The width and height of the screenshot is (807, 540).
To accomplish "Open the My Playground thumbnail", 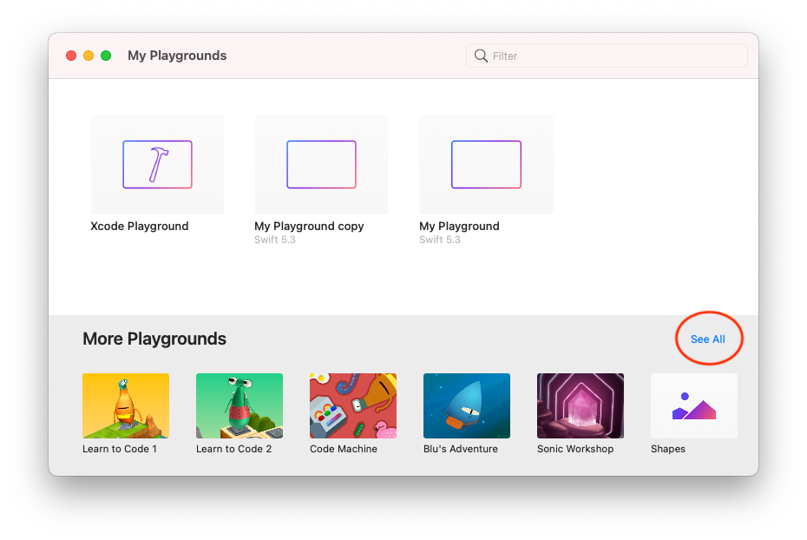I will 486,164.
